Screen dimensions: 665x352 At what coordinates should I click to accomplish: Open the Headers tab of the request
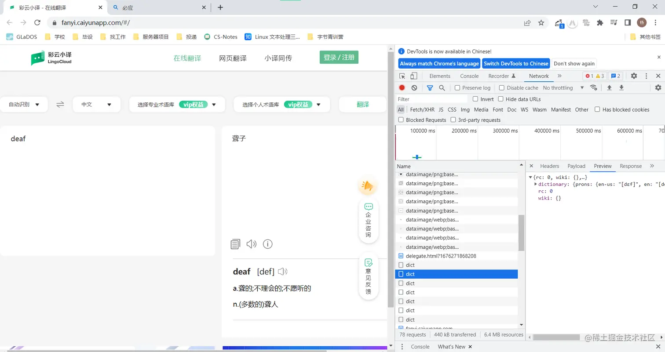(549, 166)
